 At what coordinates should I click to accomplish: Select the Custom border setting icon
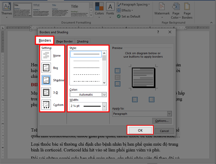click(x=46, y=105)
